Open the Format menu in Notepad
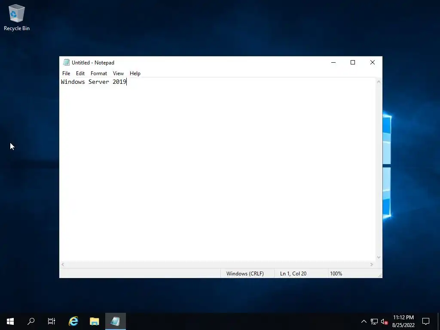440x330 pixels. click(x=99, y=73)
